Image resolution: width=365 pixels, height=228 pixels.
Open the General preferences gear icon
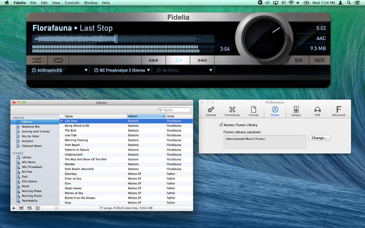point(210,111)
